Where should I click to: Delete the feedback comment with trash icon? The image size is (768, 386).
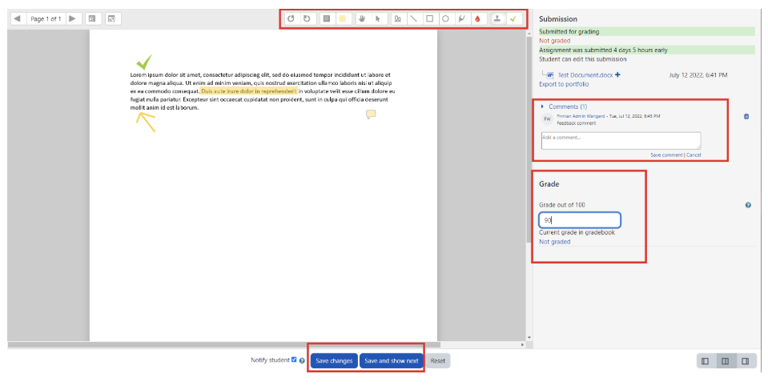pyautogui.click(x=746, y=116)
